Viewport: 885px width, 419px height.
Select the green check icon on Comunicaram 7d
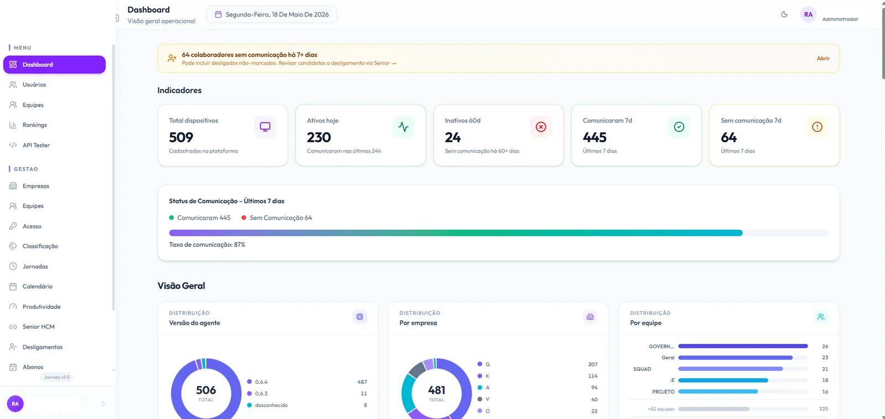click(679, 127)
